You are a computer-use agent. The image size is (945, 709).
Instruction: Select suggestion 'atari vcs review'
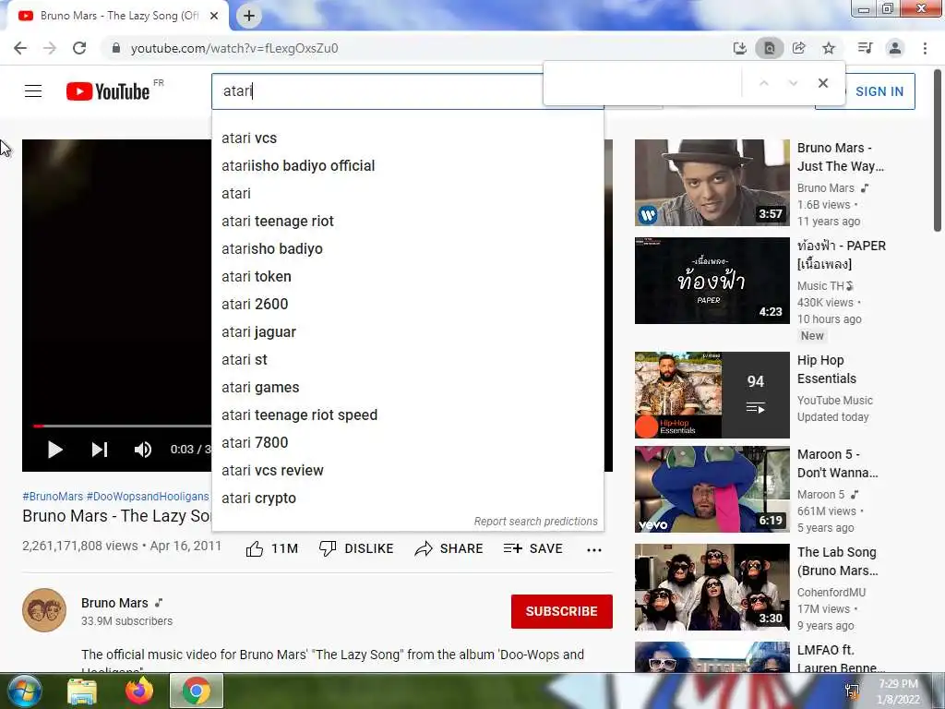click(407, 470)
